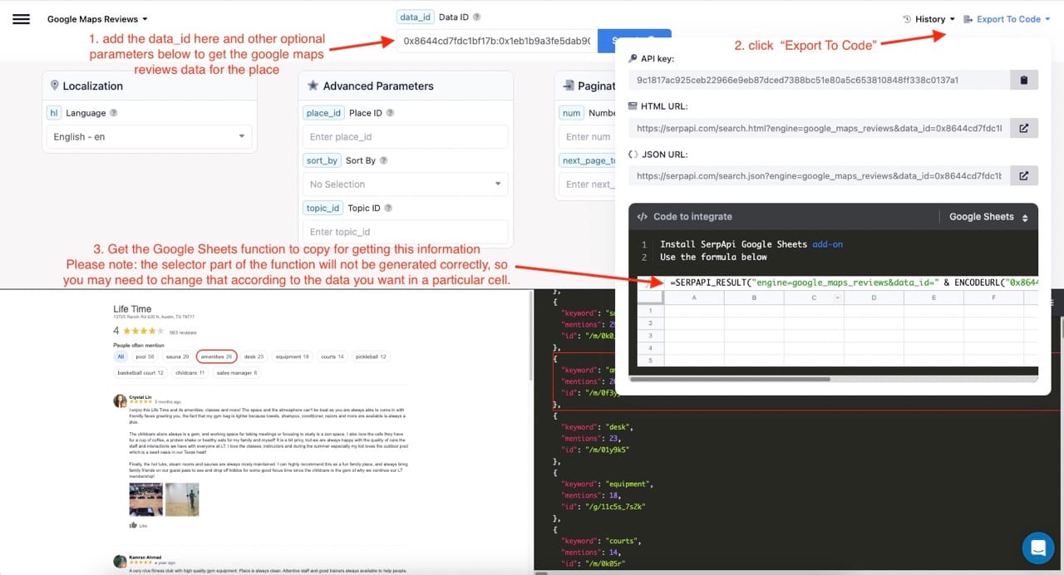Screen dimensions: 1064x575
Task: Click the "desk" keyword JSON line
Action: click(597, 427)
